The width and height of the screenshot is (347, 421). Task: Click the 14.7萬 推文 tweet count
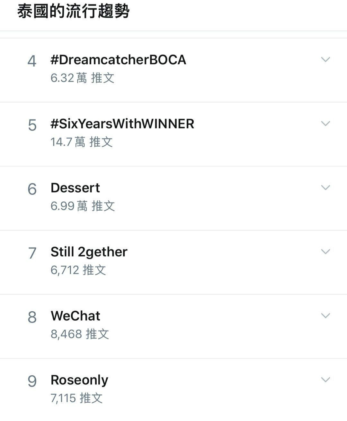coord(81,142)
